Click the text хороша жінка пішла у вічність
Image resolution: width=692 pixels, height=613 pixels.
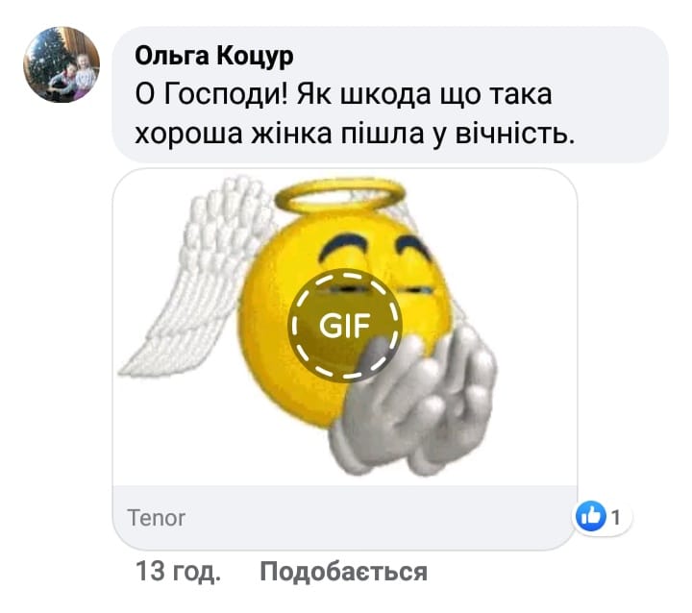click(355, 134)
